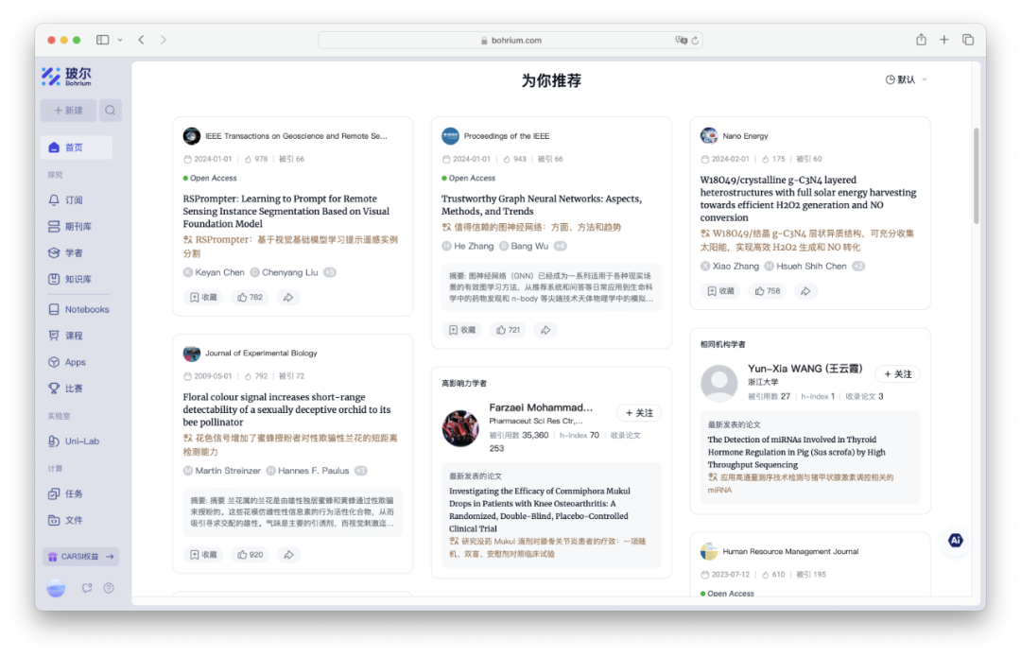This screenshot has height=657, width=1021.
Task: Open 期刊库 journal library
Action: point(77,226)
